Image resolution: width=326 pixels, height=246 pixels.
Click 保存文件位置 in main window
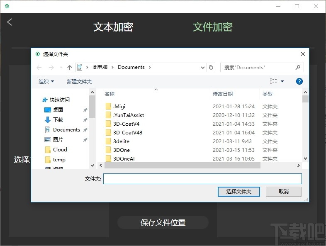coord(163,222)
